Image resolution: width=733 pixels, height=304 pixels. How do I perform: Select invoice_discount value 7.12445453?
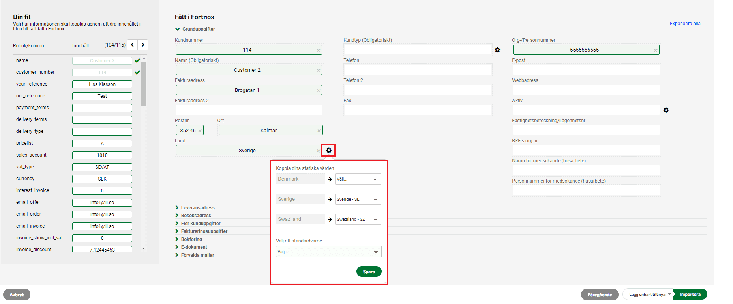[102, 249]
